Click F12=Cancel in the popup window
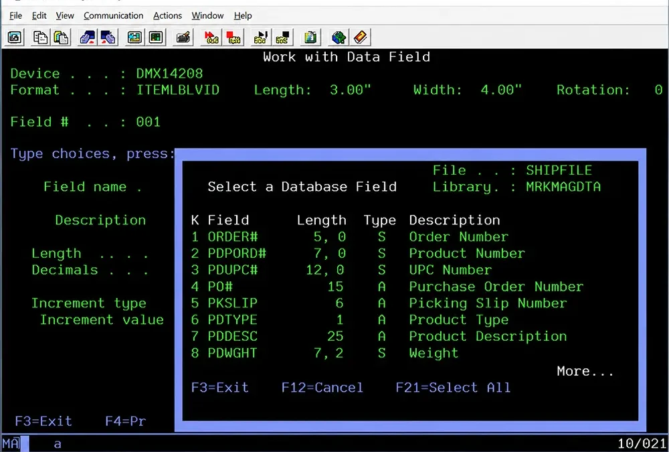 (x=322, y=388)
